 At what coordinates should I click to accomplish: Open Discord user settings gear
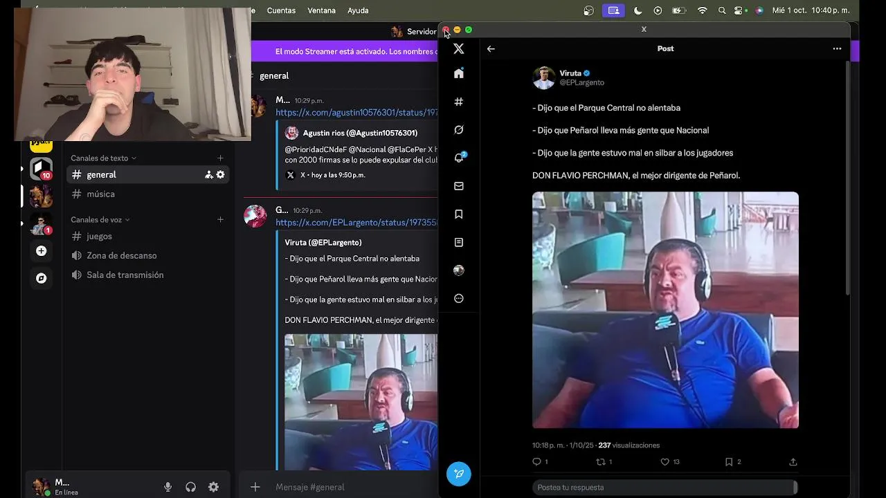point(214,487)
